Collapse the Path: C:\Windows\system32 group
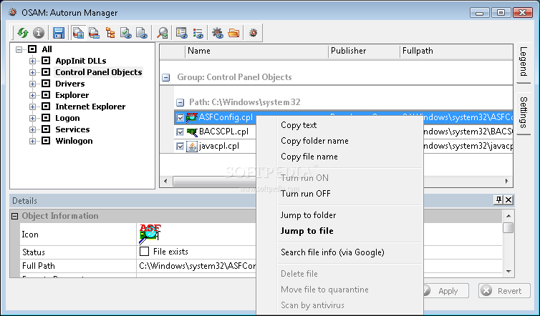 click(180, 102)
